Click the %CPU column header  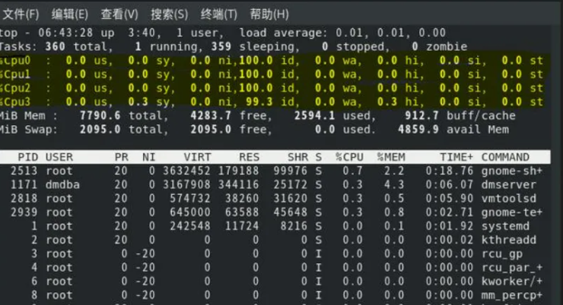(x=349, y=157)
